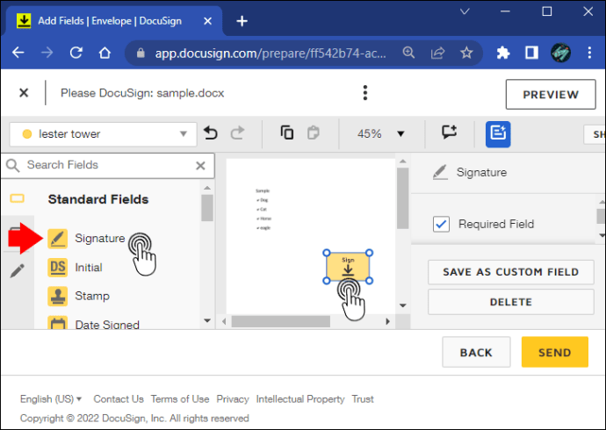Select the pencil sidebar icon

(17, 270)
